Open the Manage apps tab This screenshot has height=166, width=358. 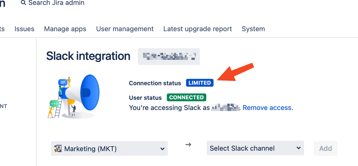[65, 29]
